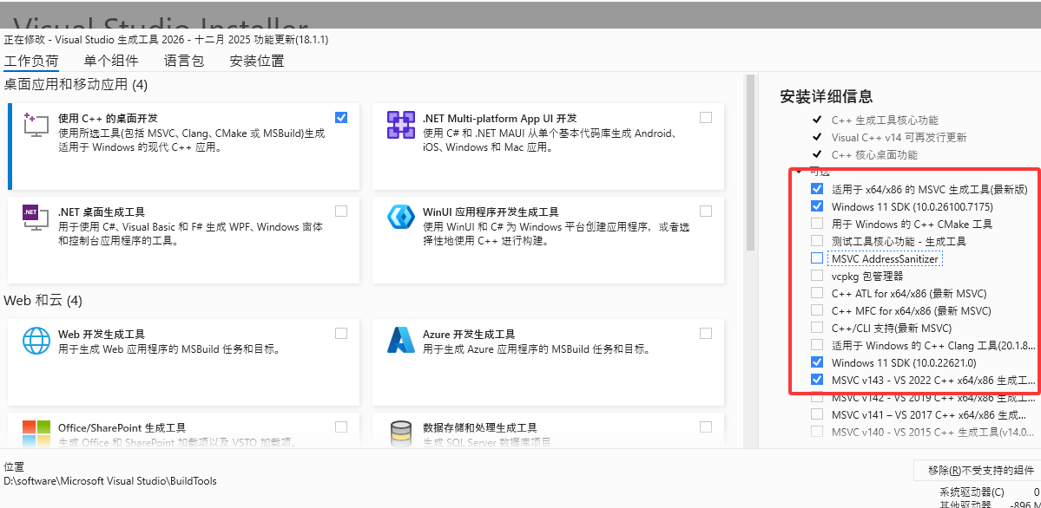Click the WinUI 应用程序开发生成工具 icon
This screenshot has width=1041, height=508.
pyautogui.click(x=400, y=218)
